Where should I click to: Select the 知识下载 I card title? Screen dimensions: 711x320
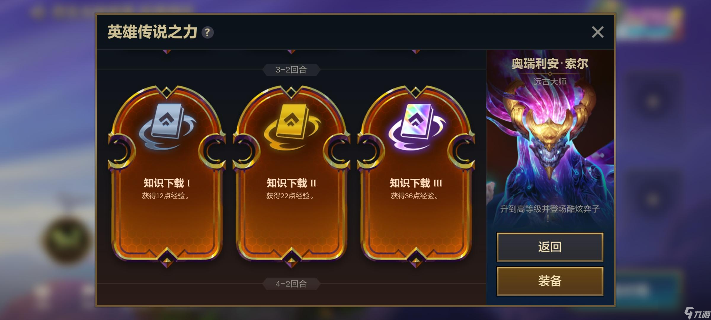click(167, 183)
